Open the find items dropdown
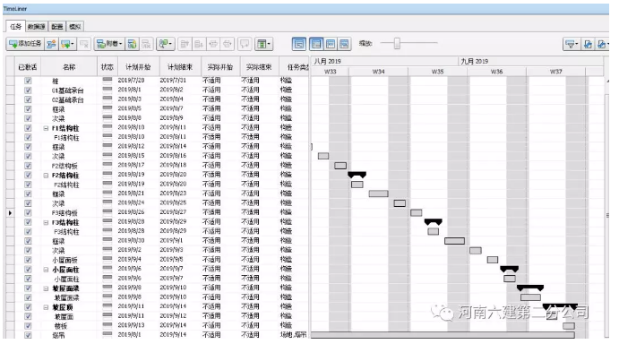The width and height of the screenshot is (619, 344). (x=166, y=44)
